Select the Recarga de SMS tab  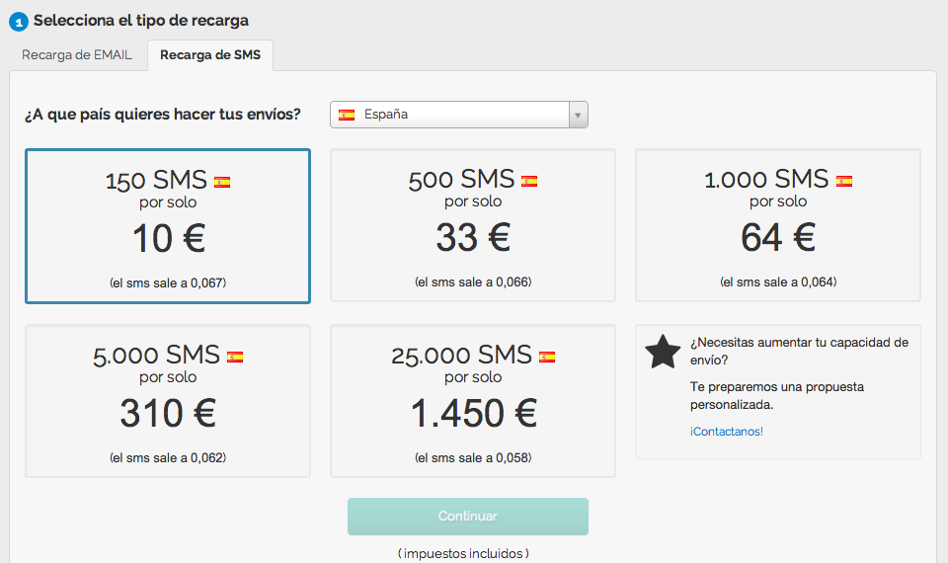(x=210, y=55)
